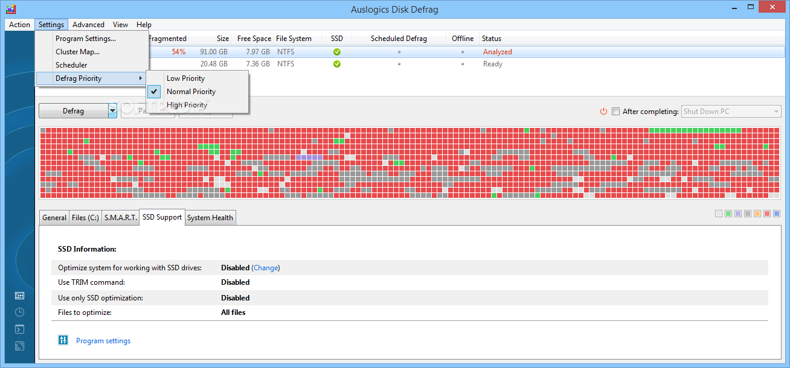The width and height of the screenshot is (790, 368).
Task: Enable the After completing checkbox
Action: (x=615, y=112)
